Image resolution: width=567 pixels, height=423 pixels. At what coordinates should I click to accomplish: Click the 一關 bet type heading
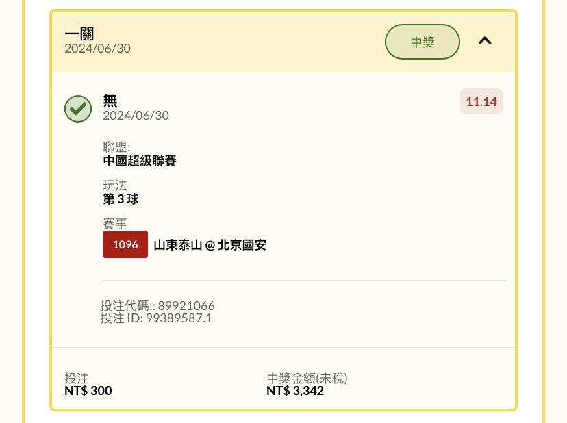point(79,34)
